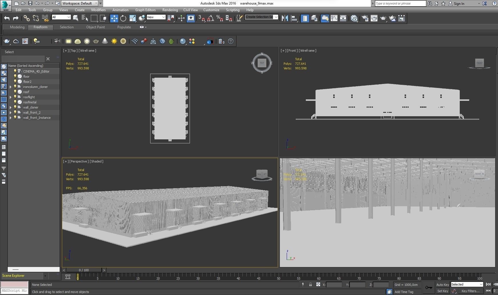The height and width of the screenshot is (295, 498).
Task: Toggle Set Key mode
Action: (x=442, y=291)
